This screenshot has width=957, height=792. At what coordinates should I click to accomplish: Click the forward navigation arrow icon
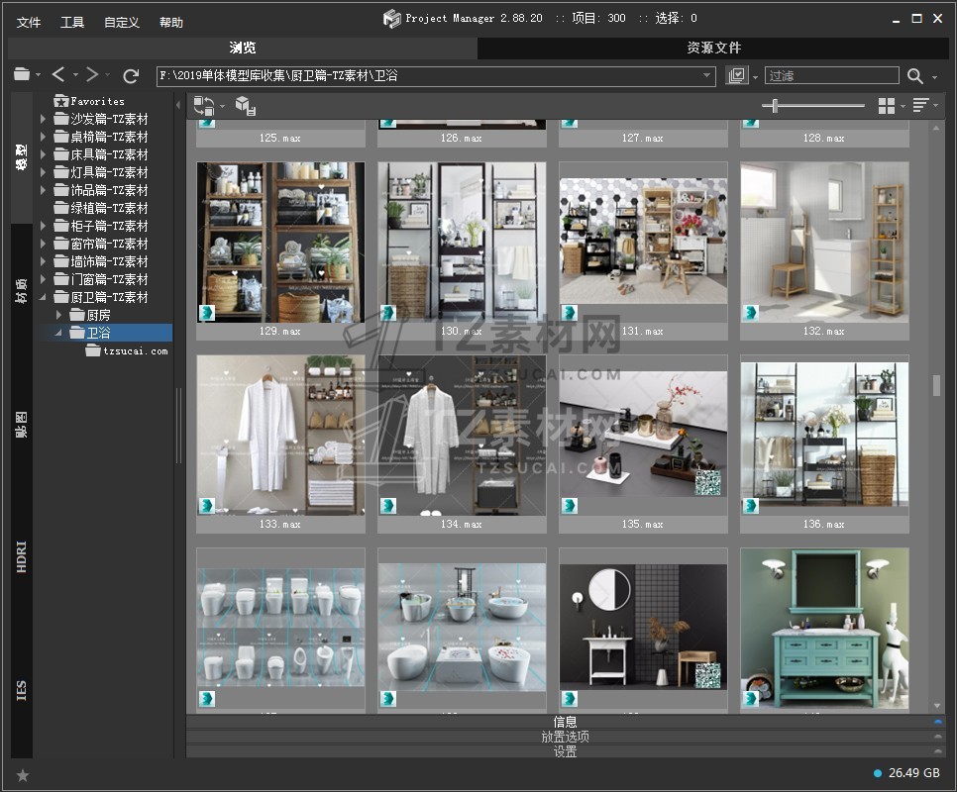92,75
